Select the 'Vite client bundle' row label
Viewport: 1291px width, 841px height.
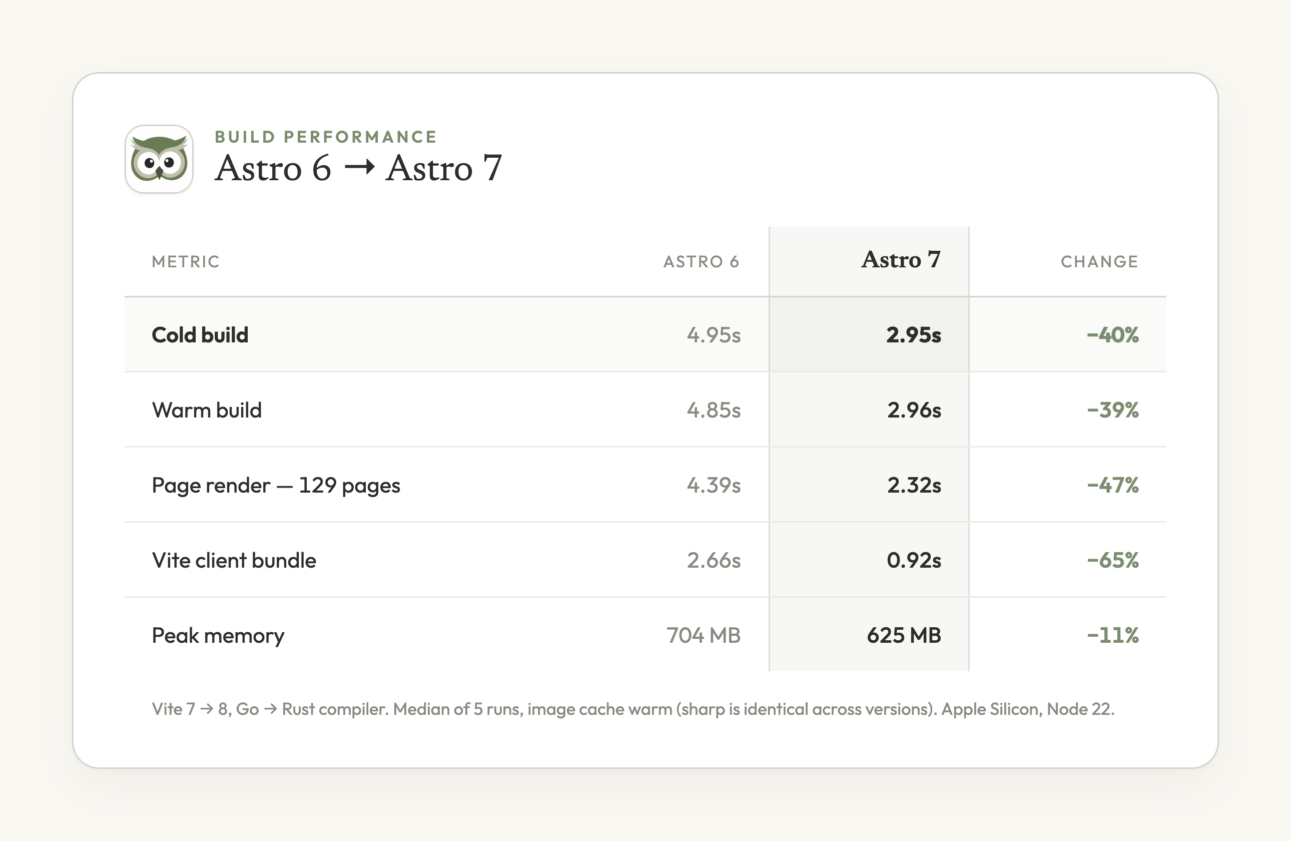pyautogui.click(x=234, y=561)
